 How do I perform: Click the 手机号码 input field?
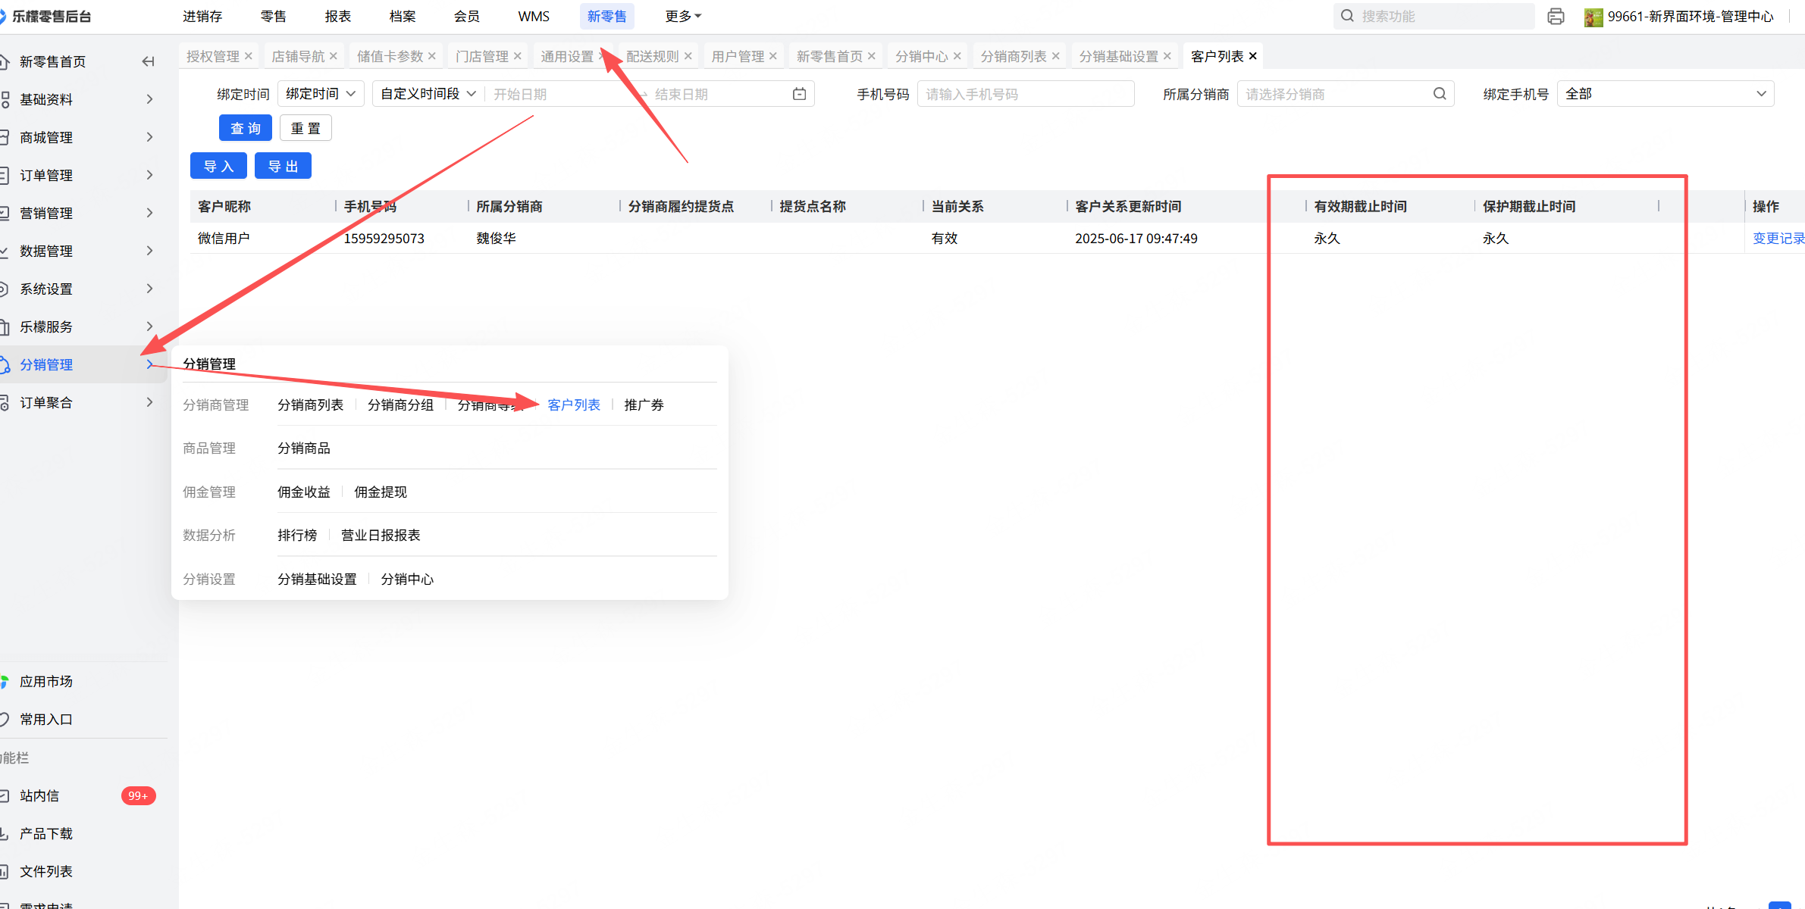coord(1025,94)
